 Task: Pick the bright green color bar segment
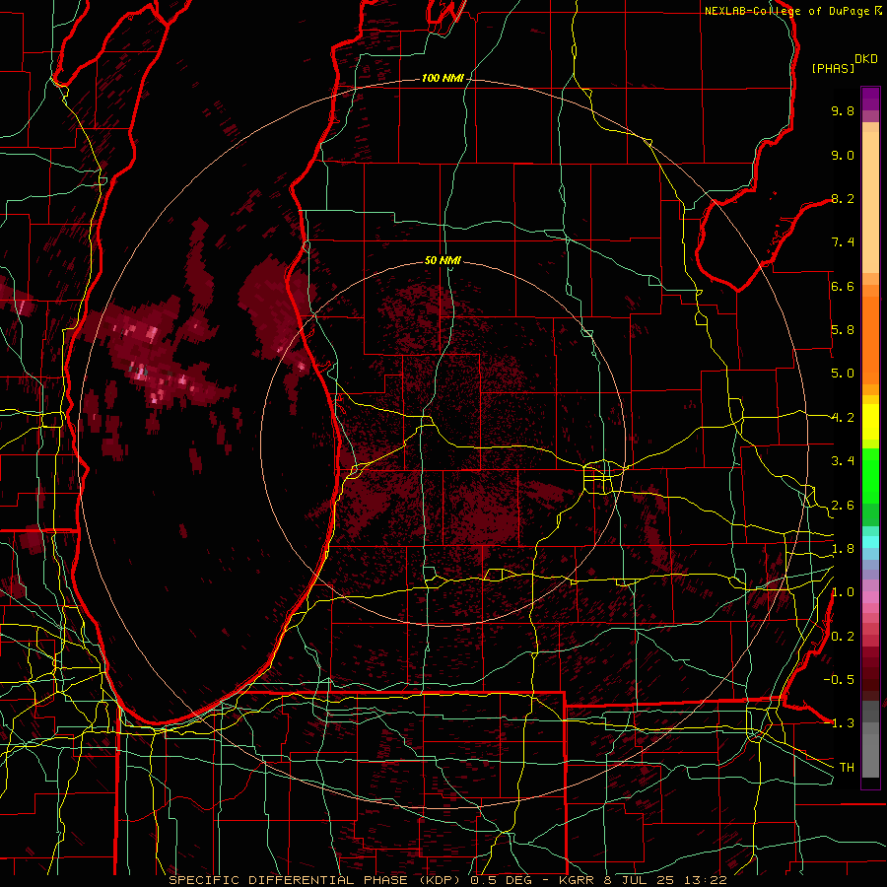(870, 476)
